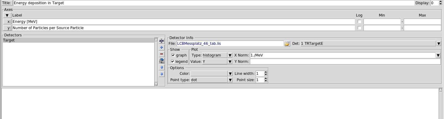
Task: Click the x axis Max field
Action: point(422,22)
